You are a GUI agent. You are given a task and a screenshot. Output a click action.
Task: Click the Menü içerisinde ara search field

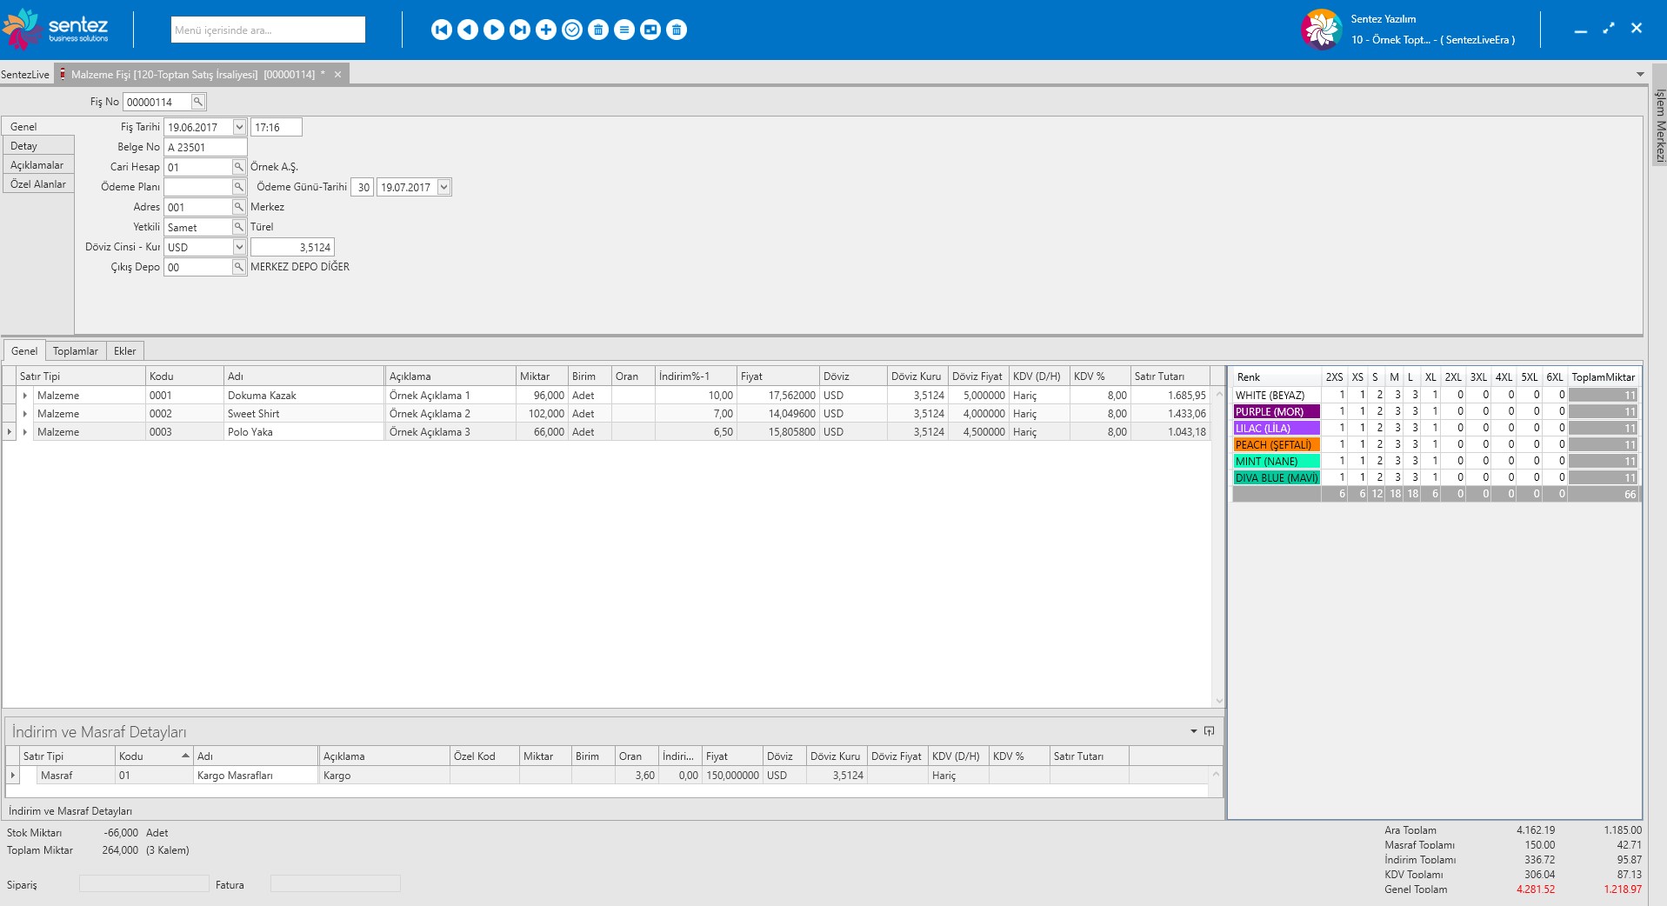click(268, 30)
